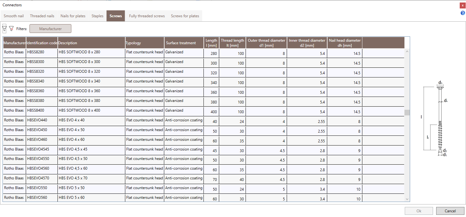The width and height of the screenshot is (466, 217).
Task: Close the Connectors dialog window
Action: point(463,5)
